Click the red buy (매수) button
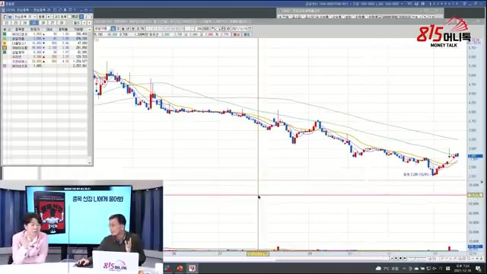Viewport: 487px width, 274px height. (237, 34)
